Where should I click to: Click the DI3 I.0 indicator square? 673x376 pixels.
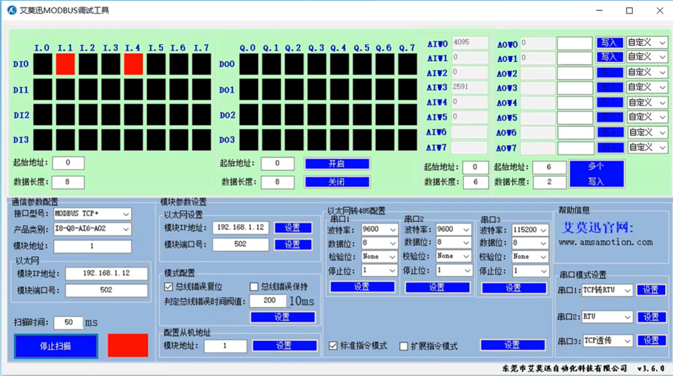42,139
